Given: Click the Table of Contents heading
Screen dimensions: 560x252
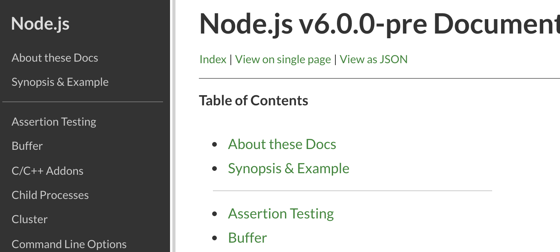Looking at the screenshot, I should click(x=253, y=101).
